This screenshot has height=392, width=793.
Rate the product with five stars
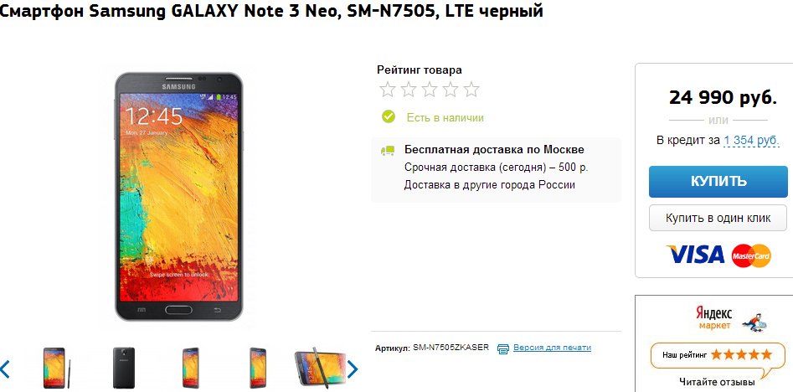(471, 90)
